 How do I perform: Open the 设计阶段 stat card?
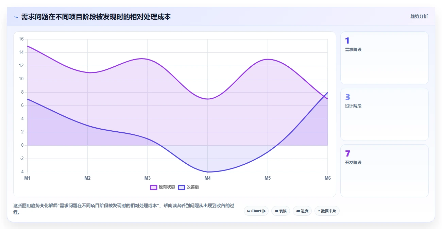click(384, 114)
